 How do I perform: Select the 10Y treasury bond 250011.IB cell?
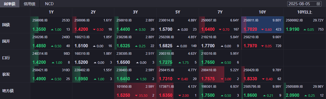262,25
